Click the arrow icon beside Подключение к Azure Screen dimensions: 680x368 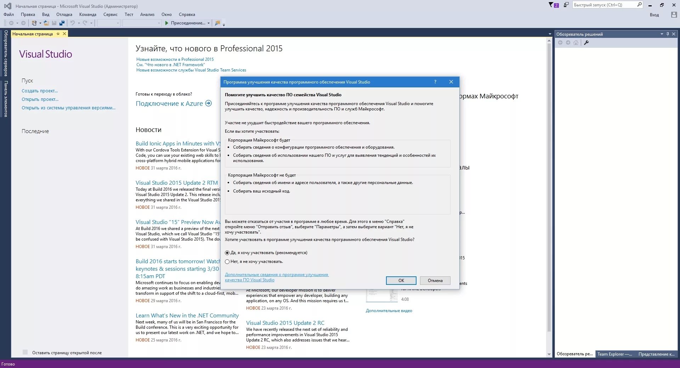pos(209,103)
